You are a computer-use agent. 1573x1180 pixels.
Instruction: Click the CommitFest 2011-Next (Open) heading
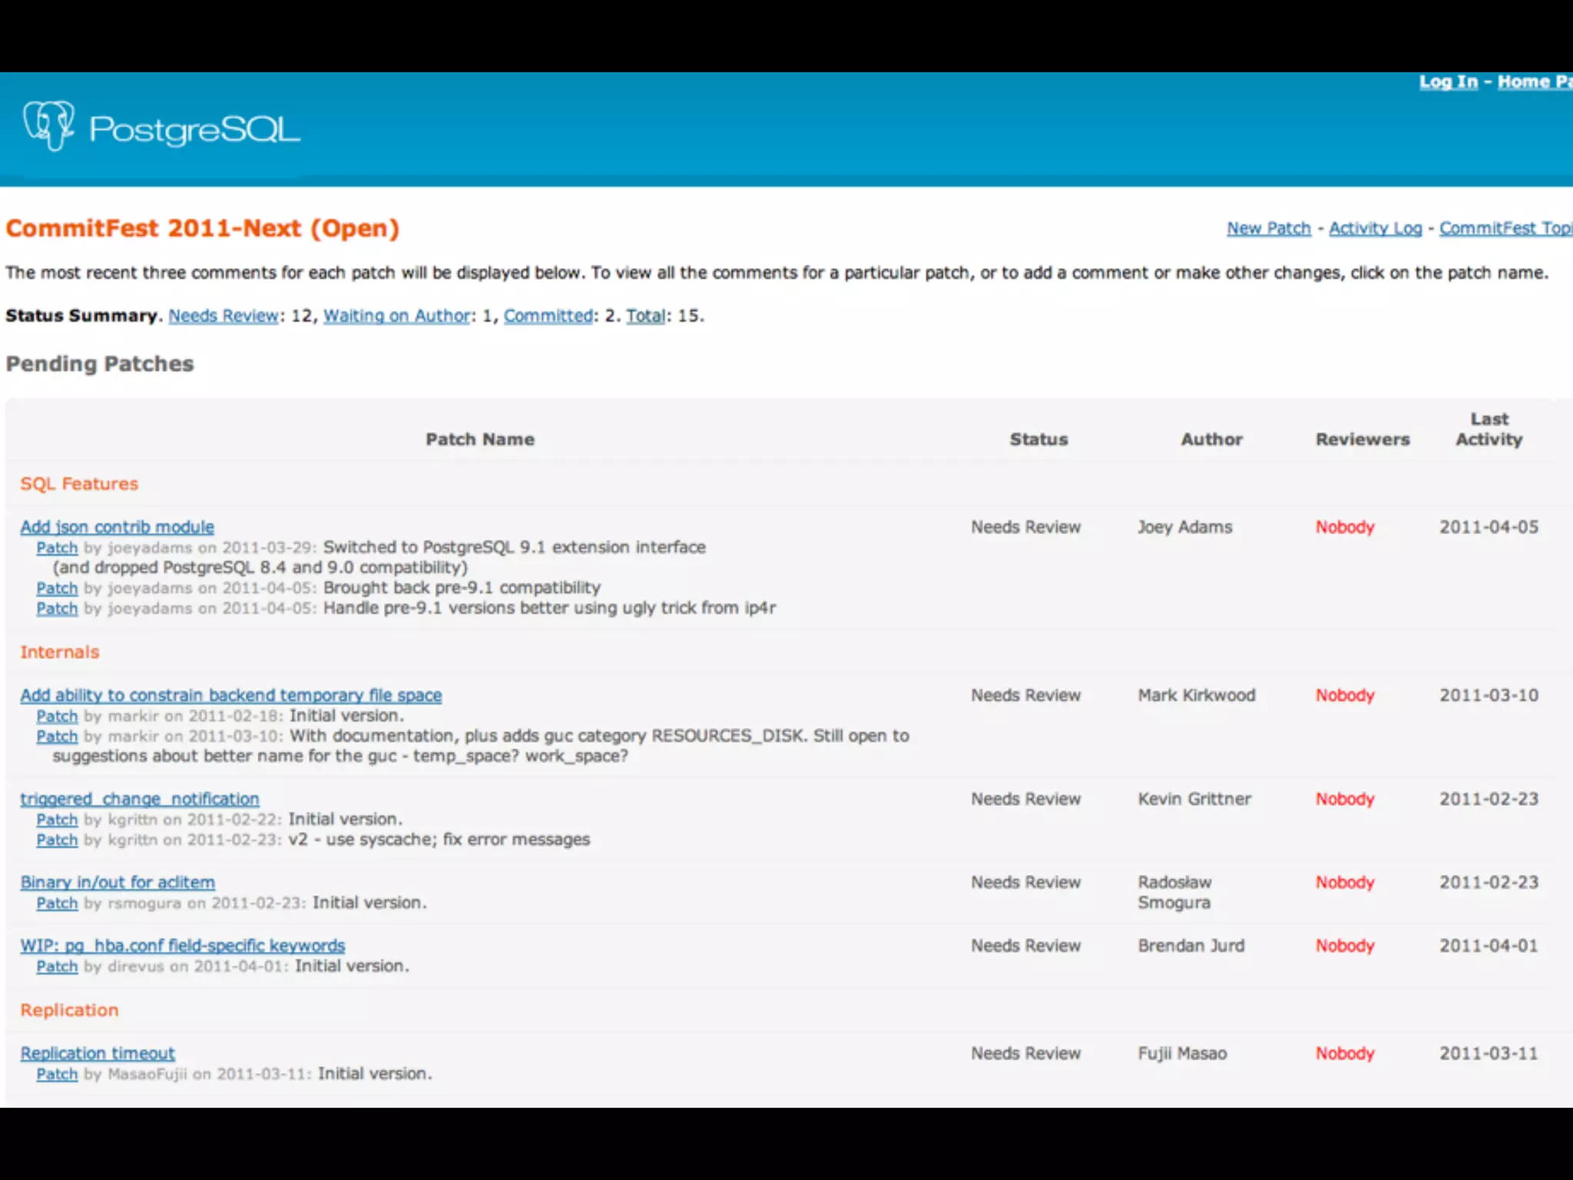click(x=203, y=228)
